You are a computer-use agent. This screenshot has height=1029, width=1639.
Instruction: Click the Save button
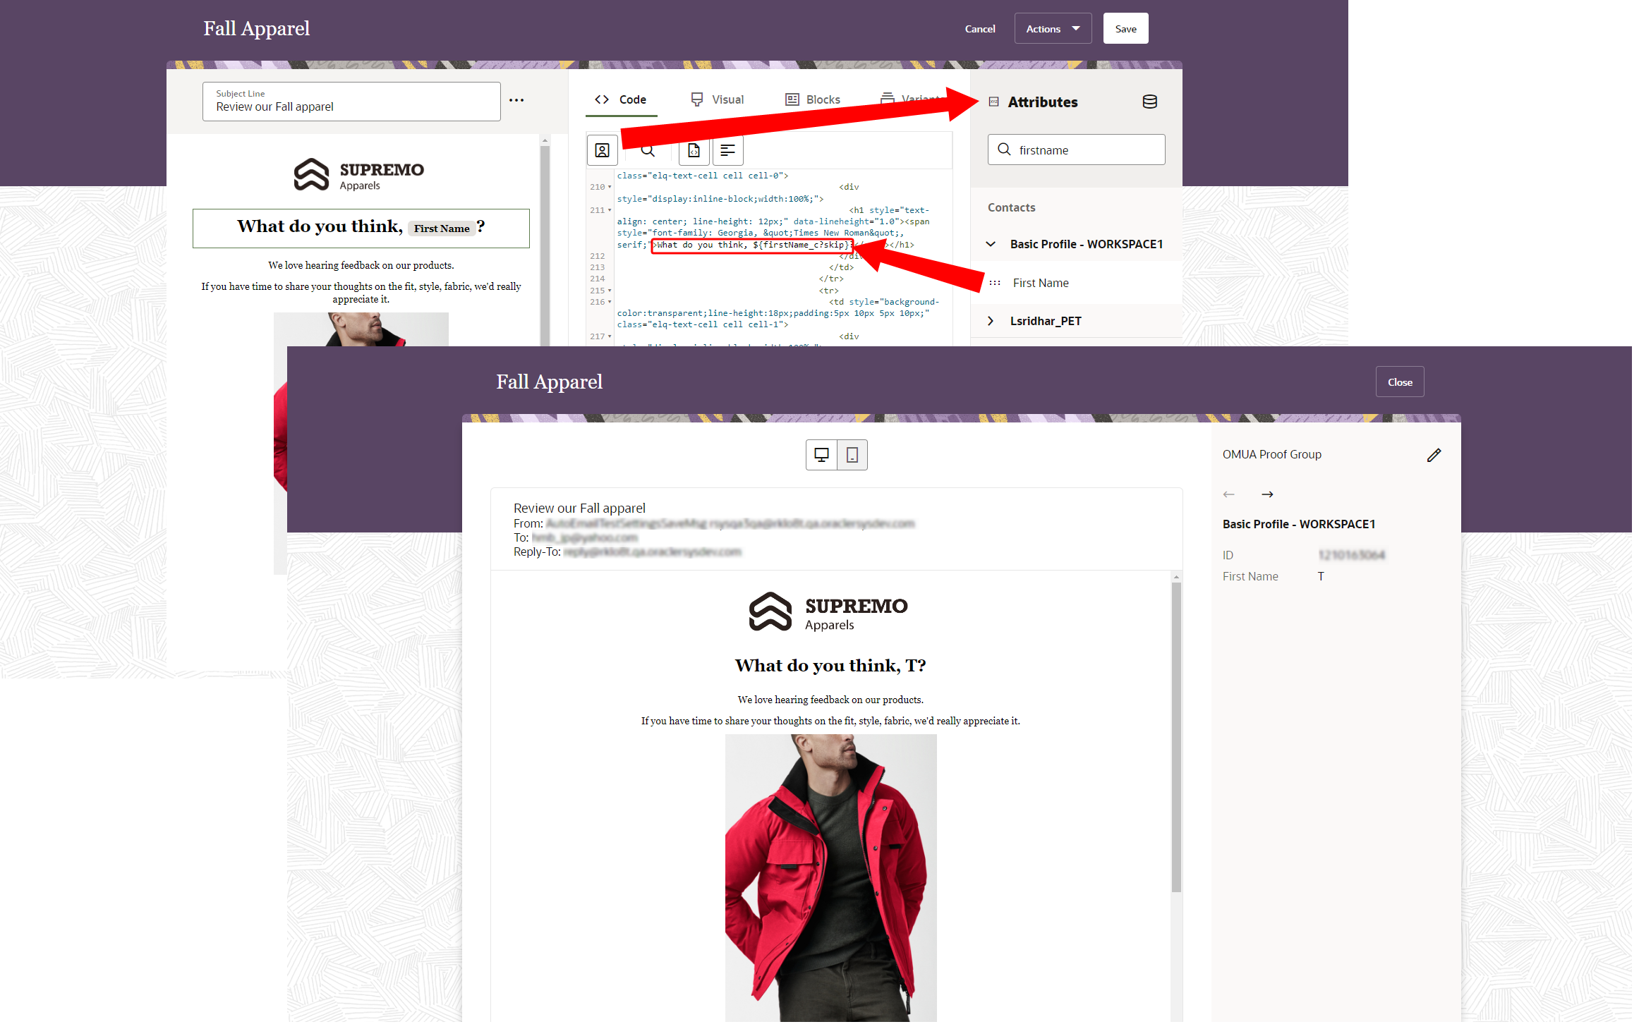[x=1125, y=29]
